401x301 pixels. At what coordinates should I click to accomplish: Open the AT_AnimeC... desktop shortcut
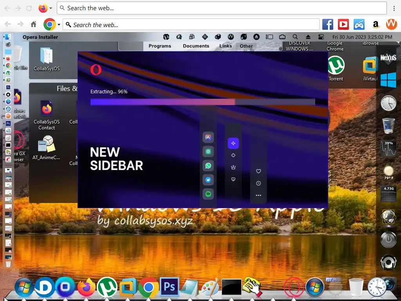(46, 148)
